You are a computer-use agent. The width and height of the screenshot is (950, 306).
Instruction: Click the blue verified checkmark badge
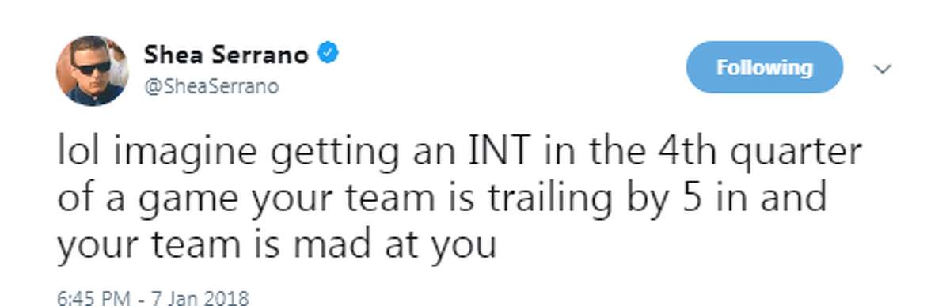(x=329, y=55)
